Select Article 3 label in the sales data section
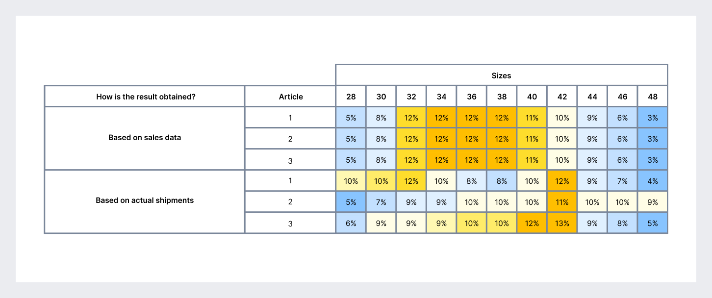The width and height of the screenshot is (712, 298). (x=290, y=160)
